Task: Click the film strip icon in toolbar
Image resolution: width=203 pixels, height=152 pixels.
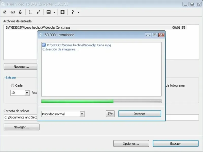Action: [x=62, y=12]
